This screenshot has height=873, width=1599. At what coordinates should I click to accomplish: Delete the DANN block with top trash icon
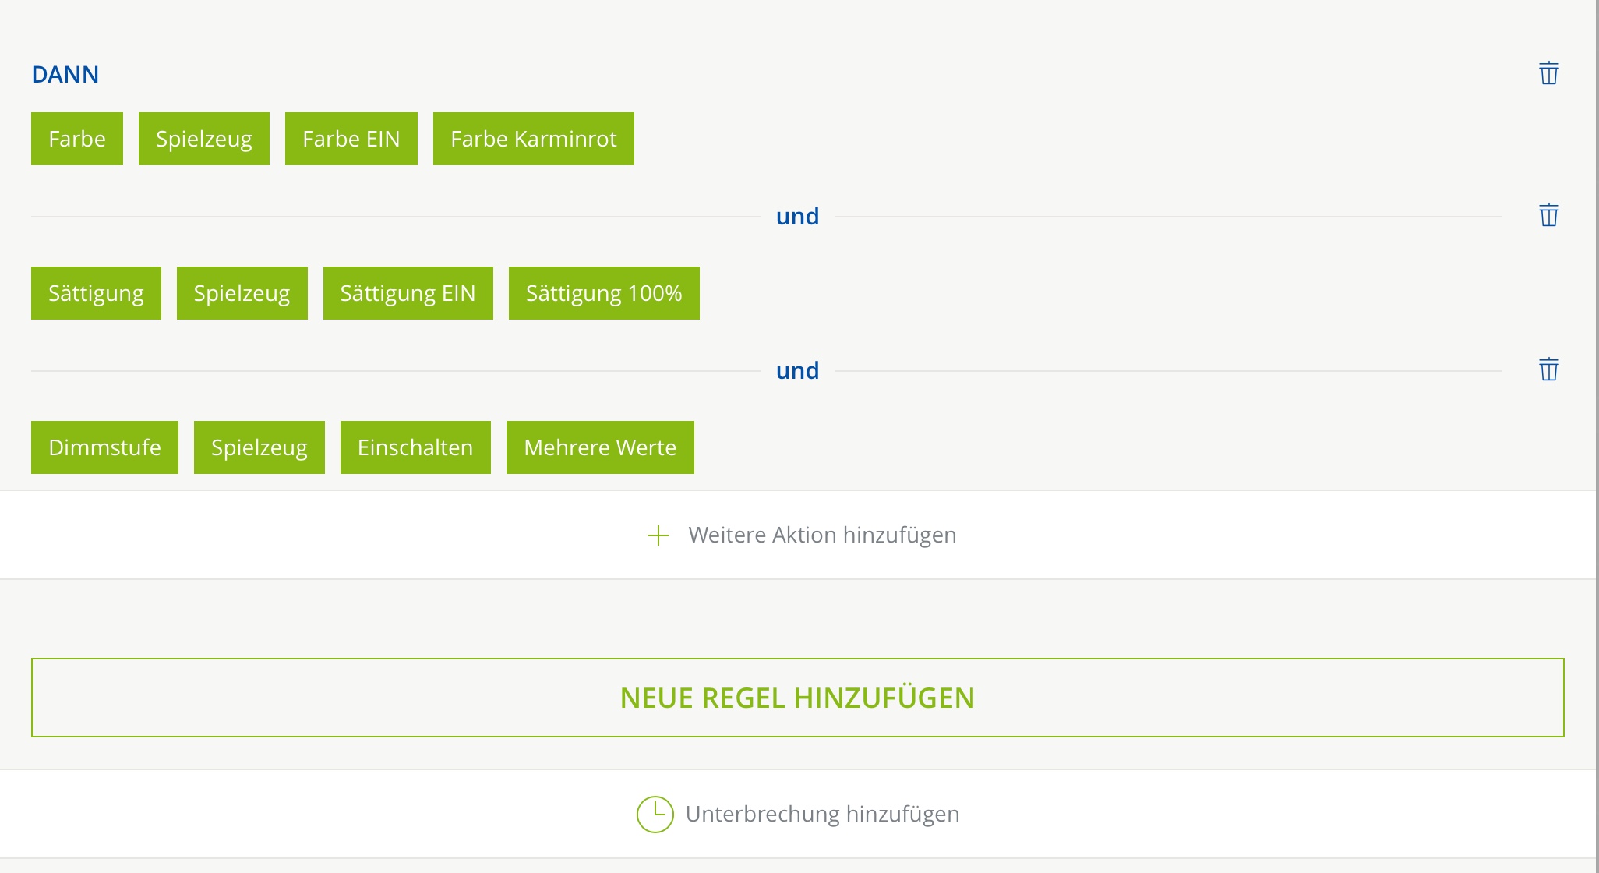pyautogui.click(x=1548, y=73)
